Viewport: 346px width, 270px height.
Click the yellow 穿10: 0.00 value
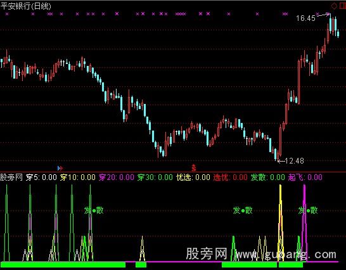(78, 177)
